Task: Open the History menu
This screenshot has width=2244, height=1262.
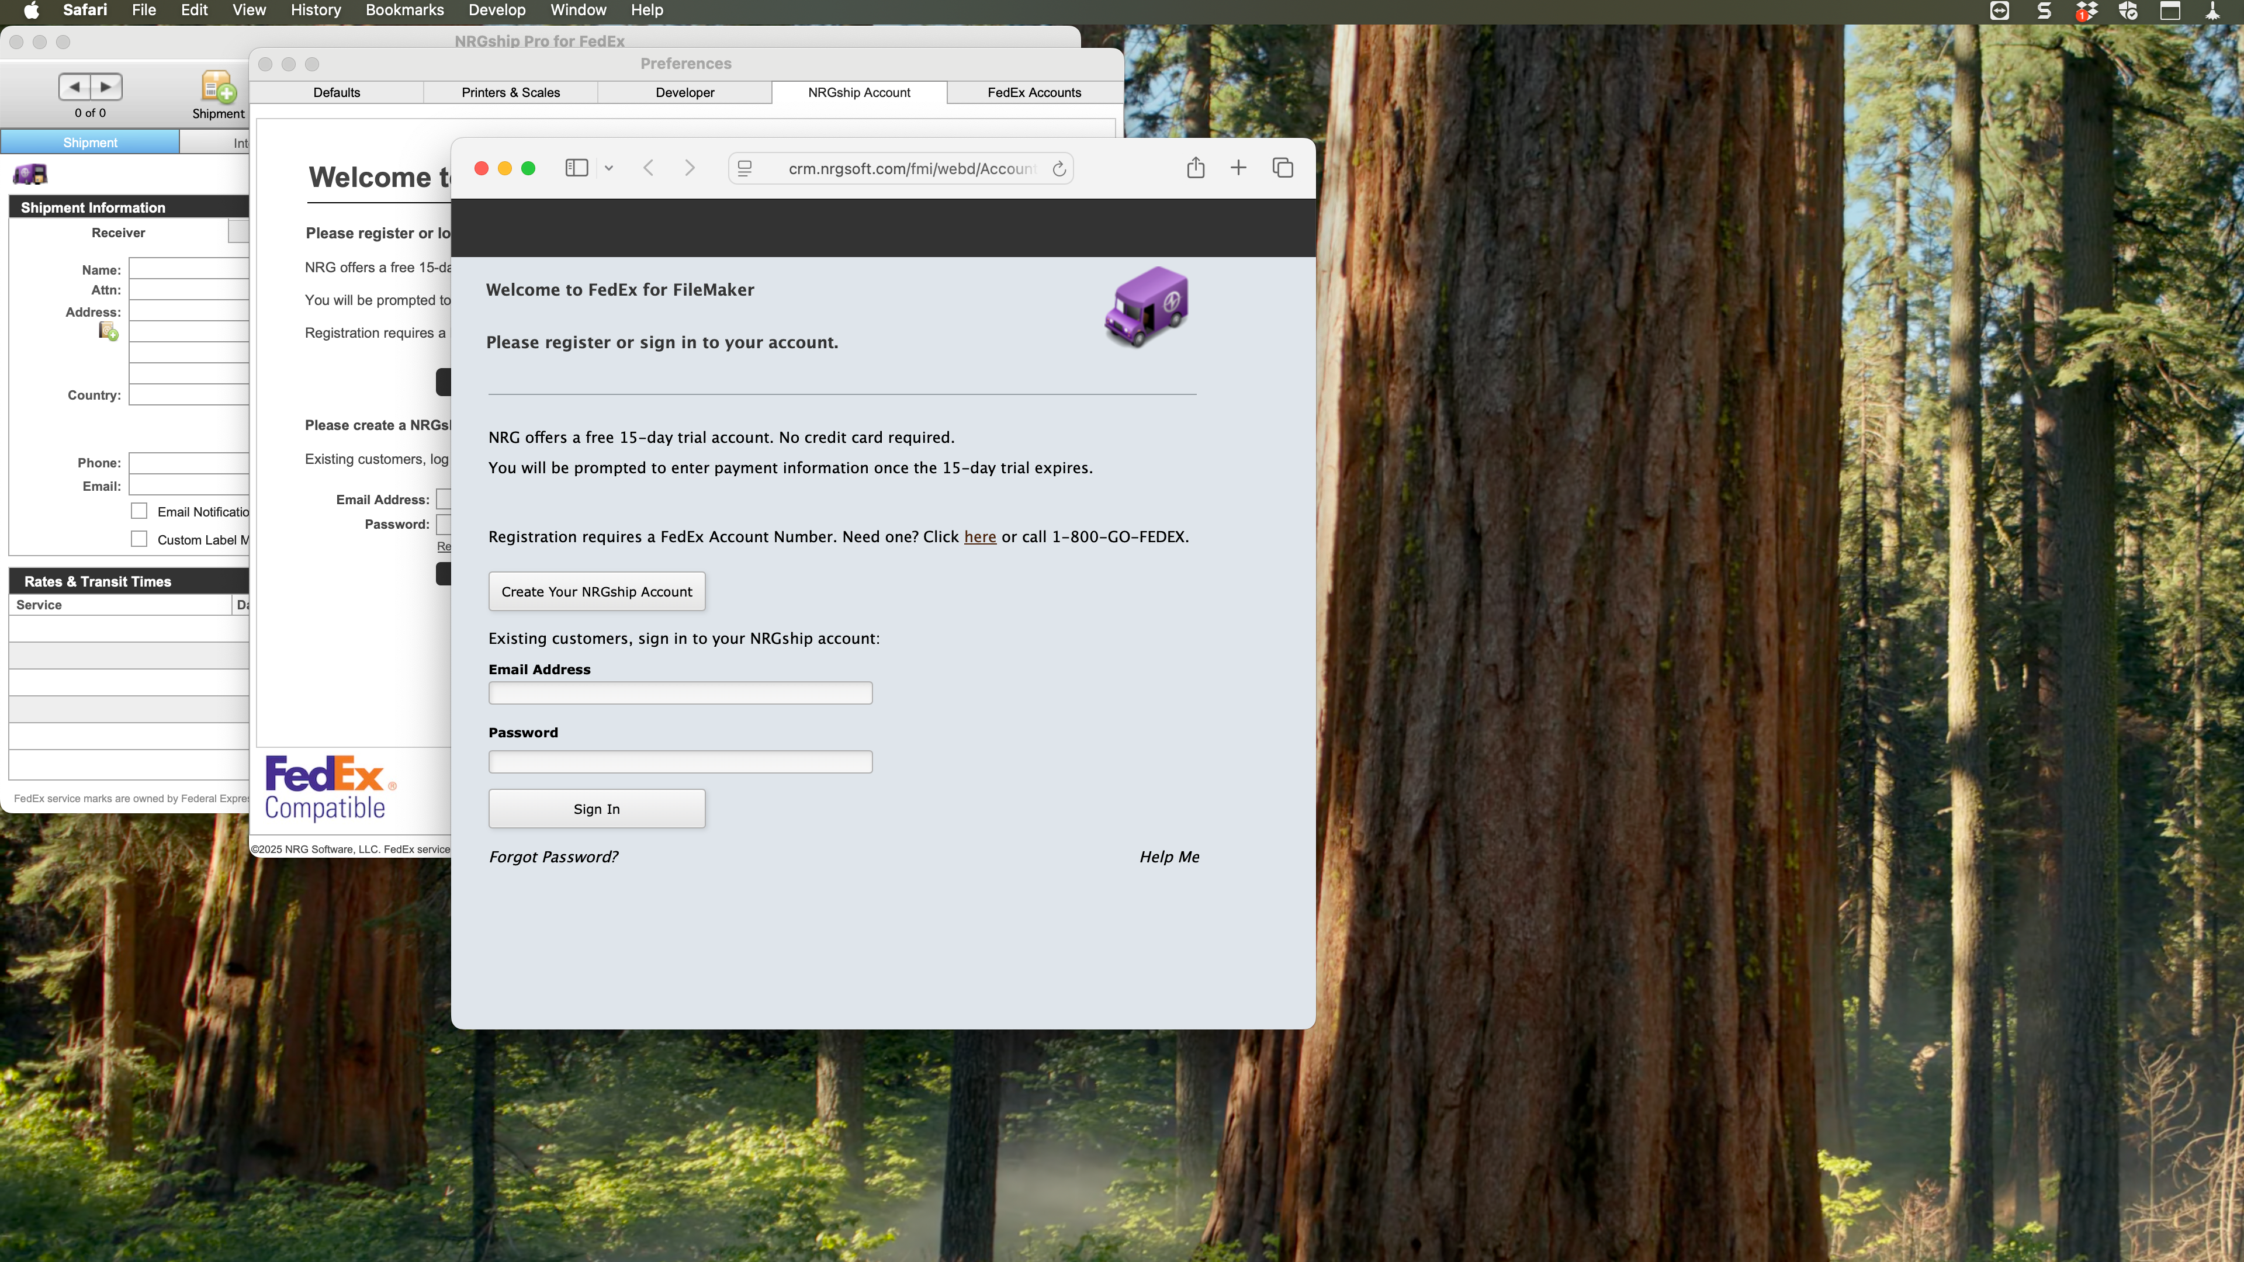Action: (316, 11)
